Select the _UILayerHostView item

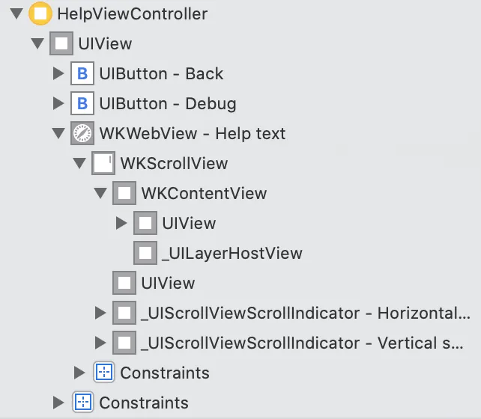(x=232, y=254)
